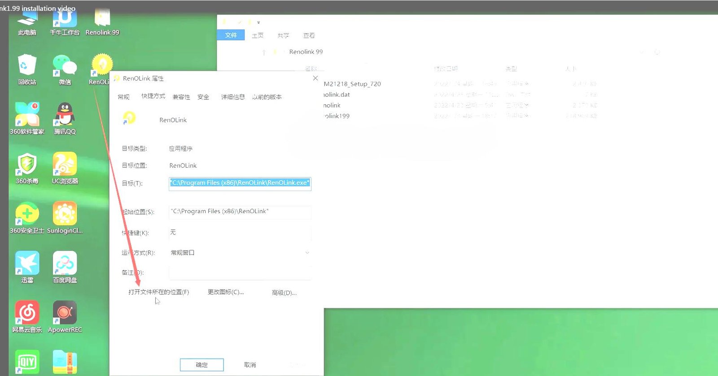Open the 360杀毒 antivirus icon
Screen dimensions: 718x376
point(27,169)
